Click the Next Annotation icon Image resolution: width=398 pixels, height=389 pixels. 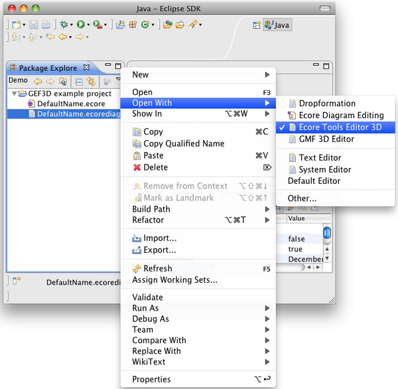(15, 37)
